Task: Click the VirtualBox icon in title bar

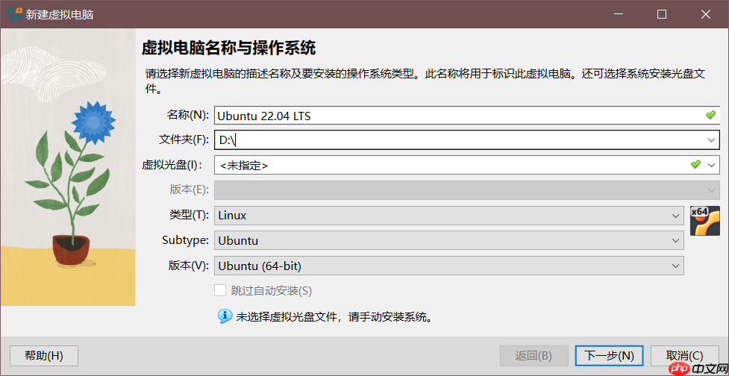Action: click(16, 14)
